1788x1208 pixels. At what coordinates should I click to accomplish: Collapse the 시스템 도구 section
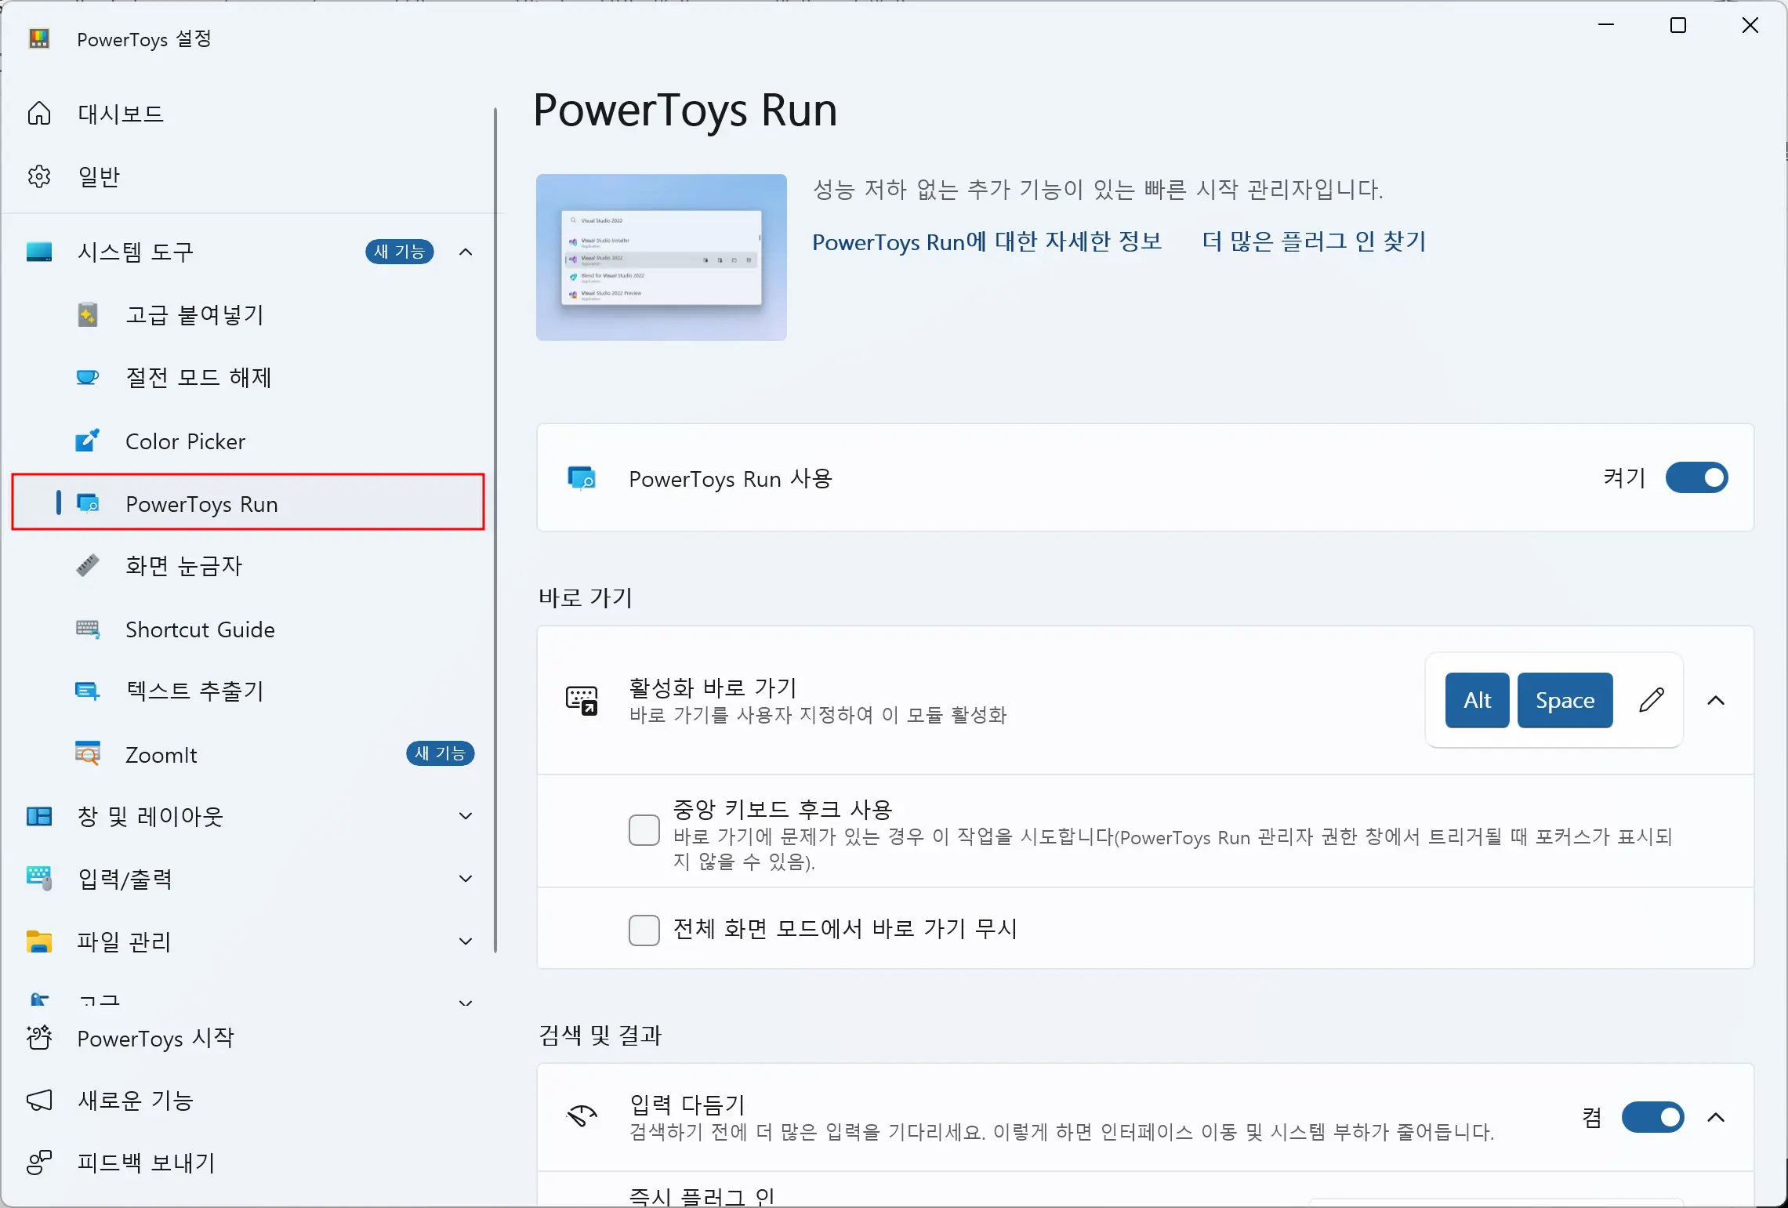point(465,252)
